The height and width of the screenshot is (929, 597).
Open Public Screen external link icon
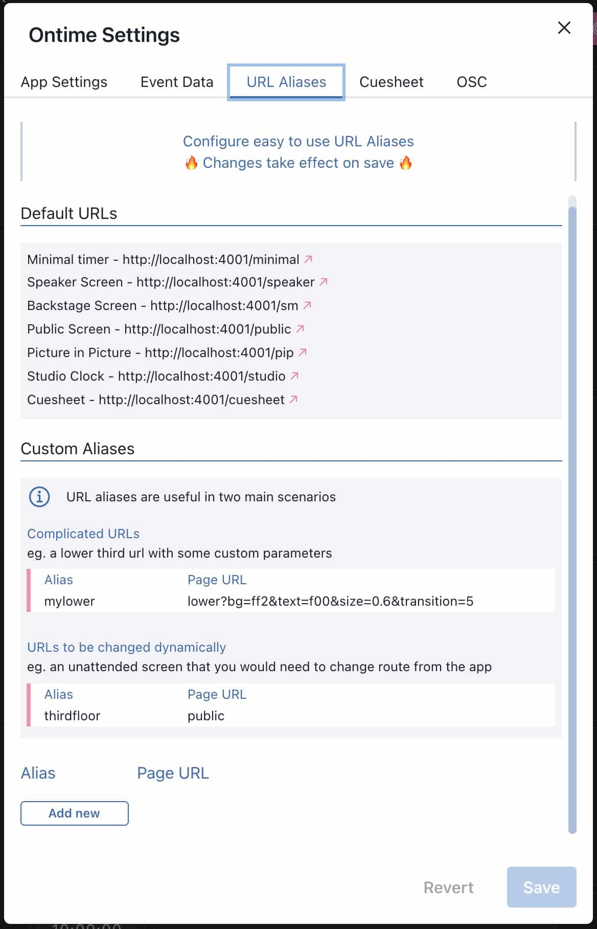coord(300,329)
